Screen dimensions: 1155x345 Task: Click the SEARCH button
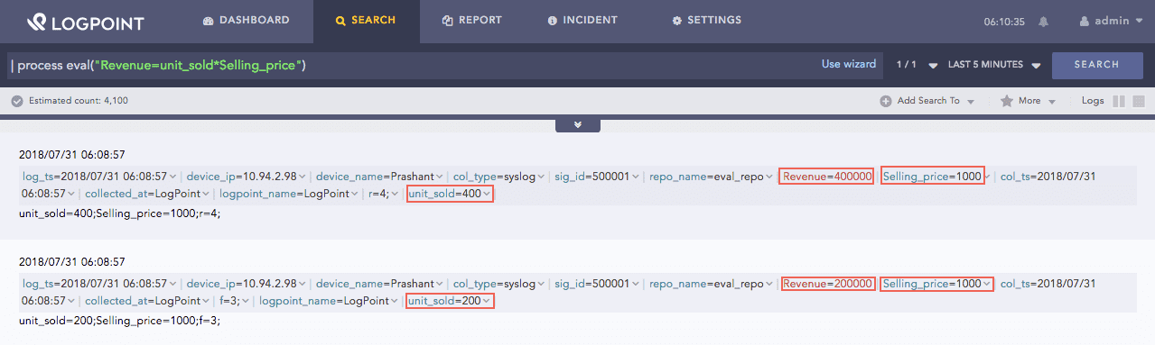click(1097, 65)
